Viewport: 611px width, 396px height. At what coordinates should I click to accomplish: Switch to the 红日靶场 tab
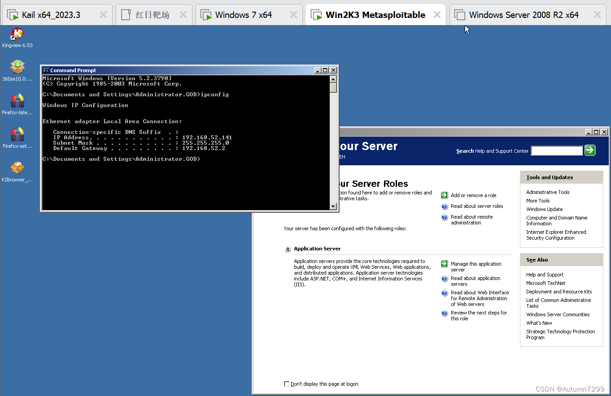pos(154,15)
